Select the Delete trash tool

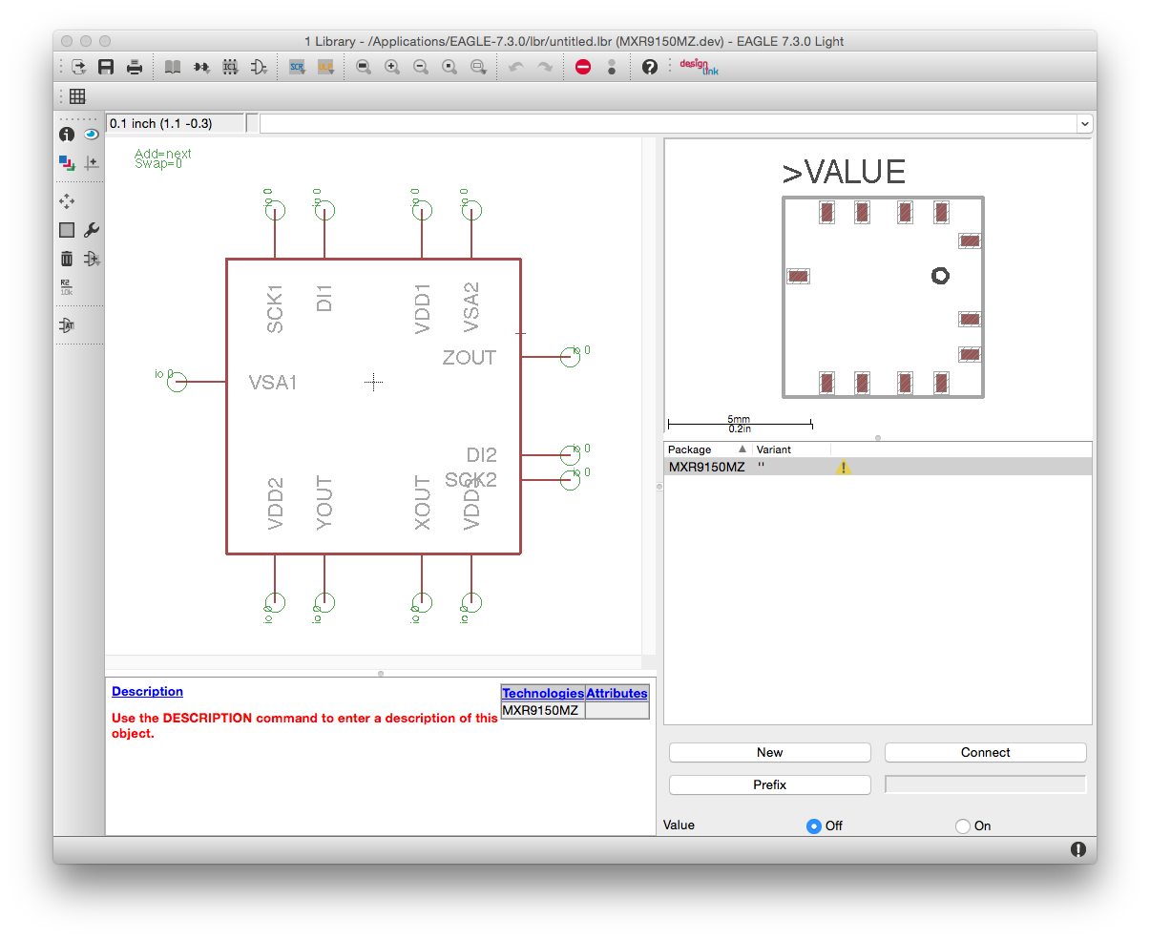(x=67, y=259)
